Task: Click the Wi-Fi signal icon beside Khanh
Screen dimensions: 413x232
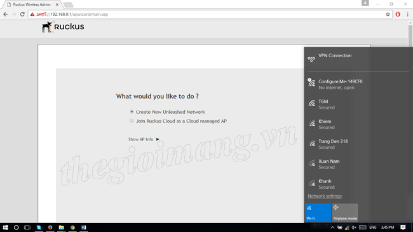Action: (312, 183)
